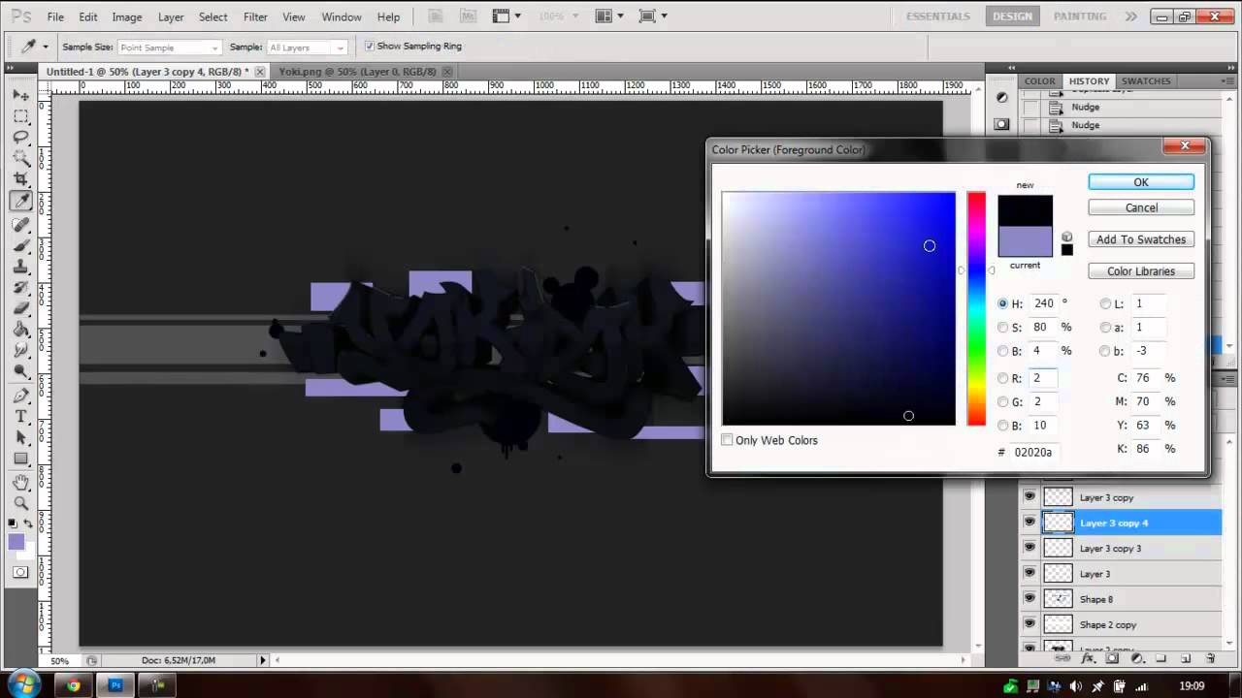Select the S saturation radio button
The image size is (1242, 698).
point(1003,328)
